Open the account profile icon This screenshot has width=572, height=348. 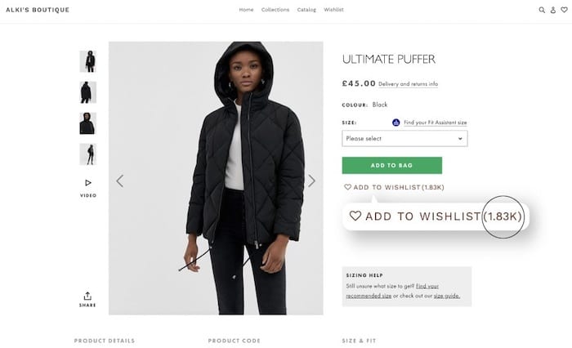(x=552, y=10)
